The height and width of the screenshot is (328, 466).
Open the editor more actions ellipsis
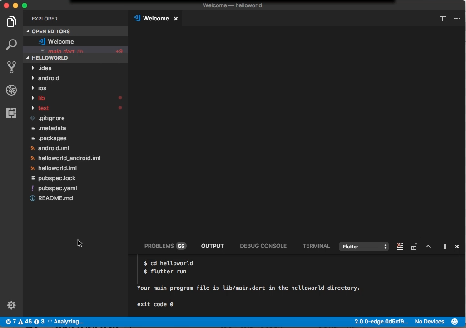457,19
